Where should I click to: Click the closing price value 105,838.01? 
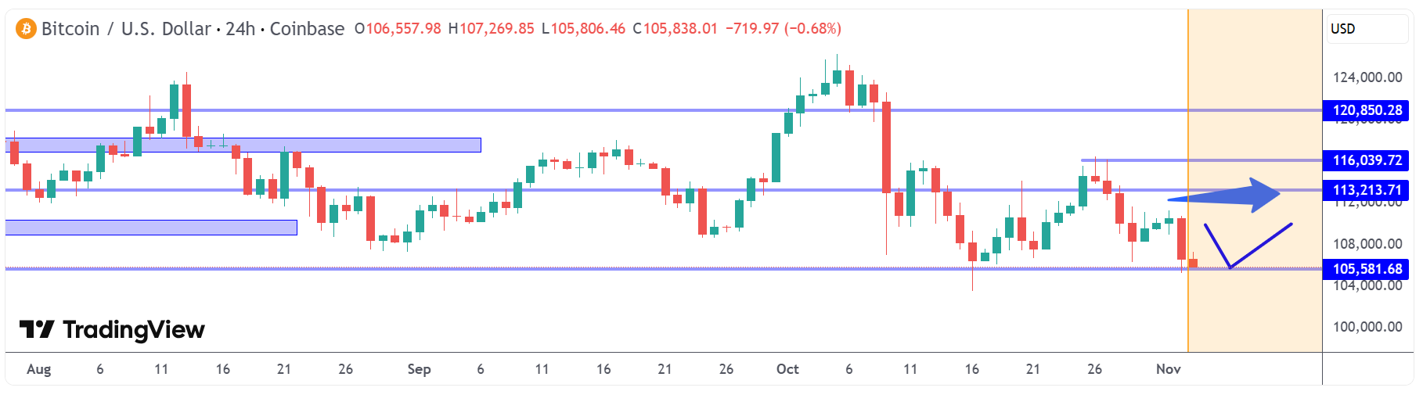679,29
